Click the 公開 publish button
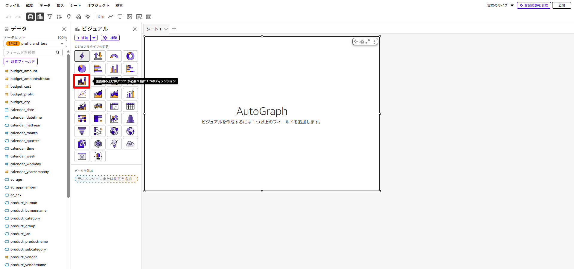The height and width of the screenshot is (269, 574). coord(561,5)
